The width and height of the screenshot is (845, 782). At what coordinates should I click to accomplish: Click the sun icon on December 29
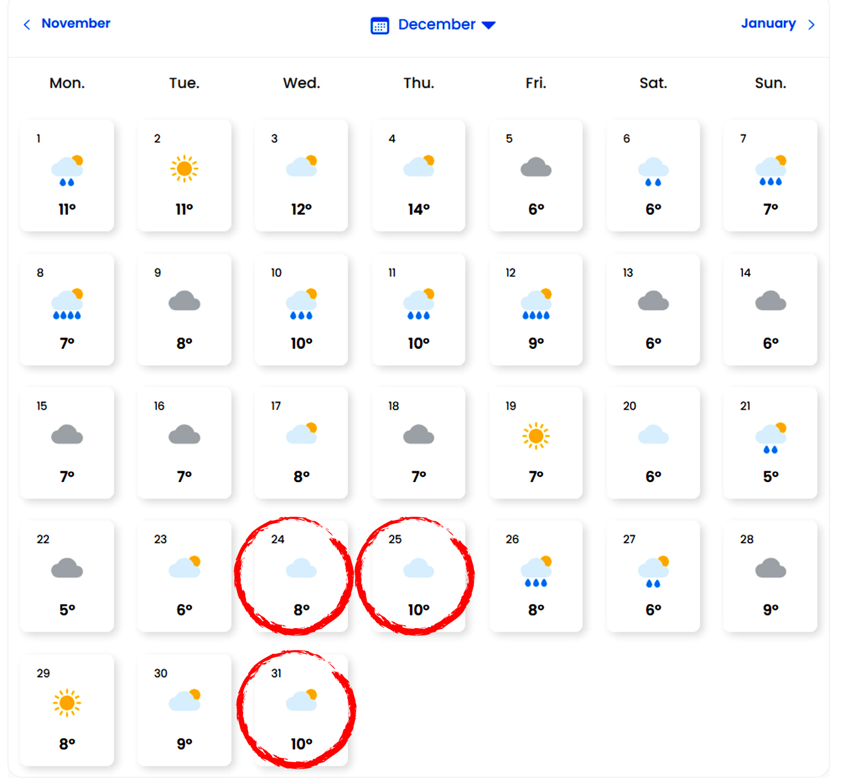tap(67, 703)
